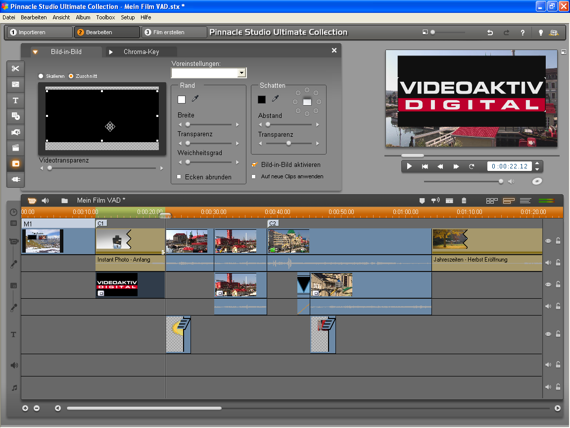Open the disc menu tool in toolbox
The width and height of the screenshot is (570, 428).
click(x=15, y=116)
